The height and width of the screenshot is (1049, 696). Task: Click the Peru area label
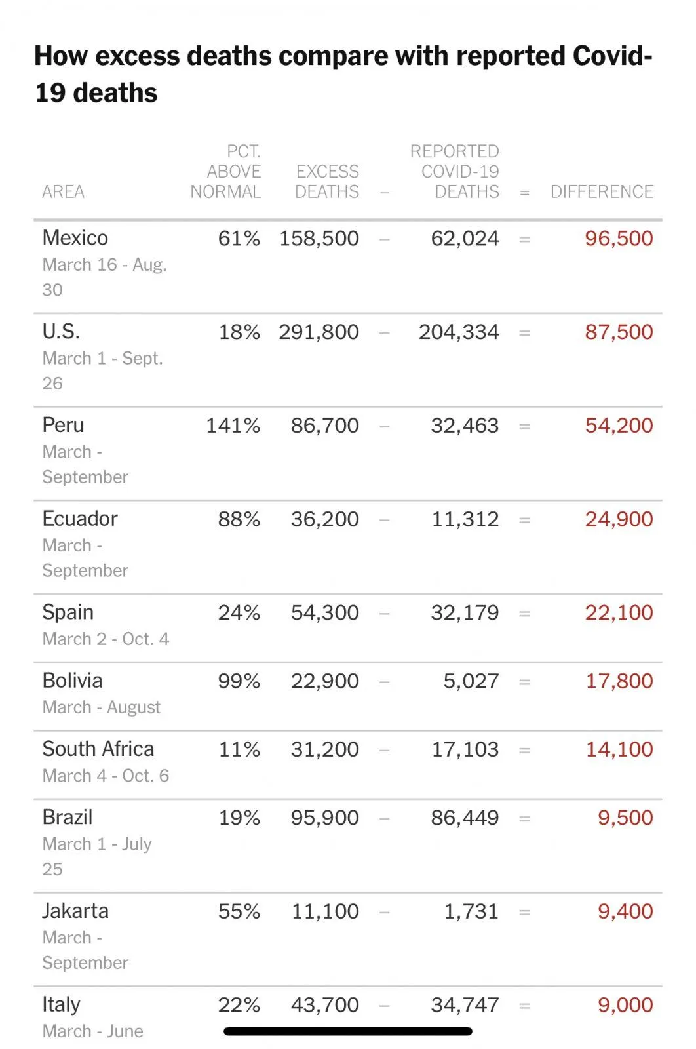point(64,425)
